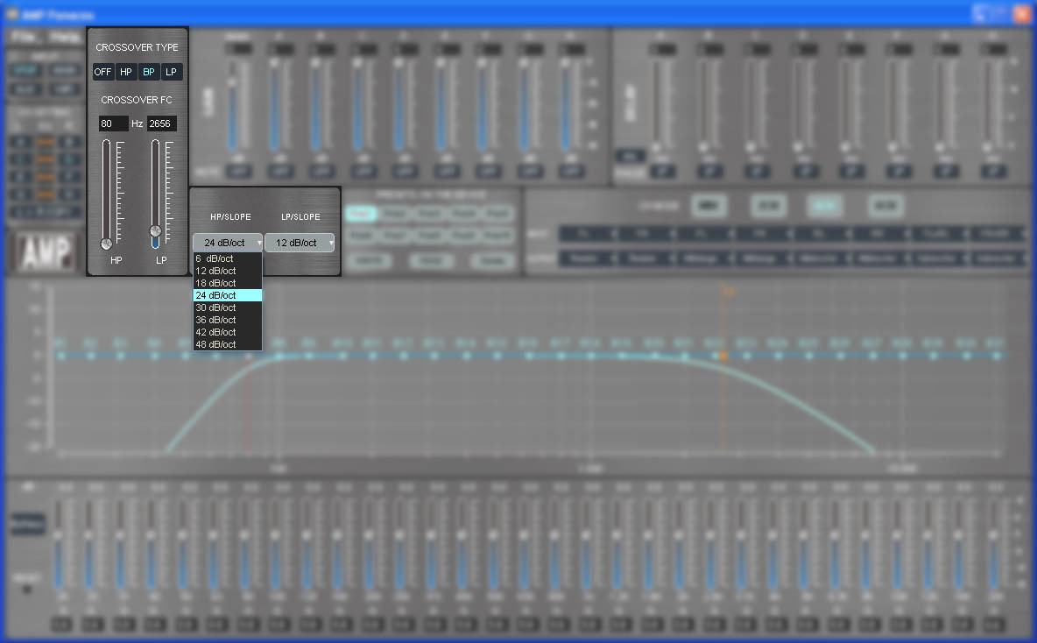The image size is (1037, 643).
Task: Choose 18 dB/oct from slope list
Action: [227, 284]
